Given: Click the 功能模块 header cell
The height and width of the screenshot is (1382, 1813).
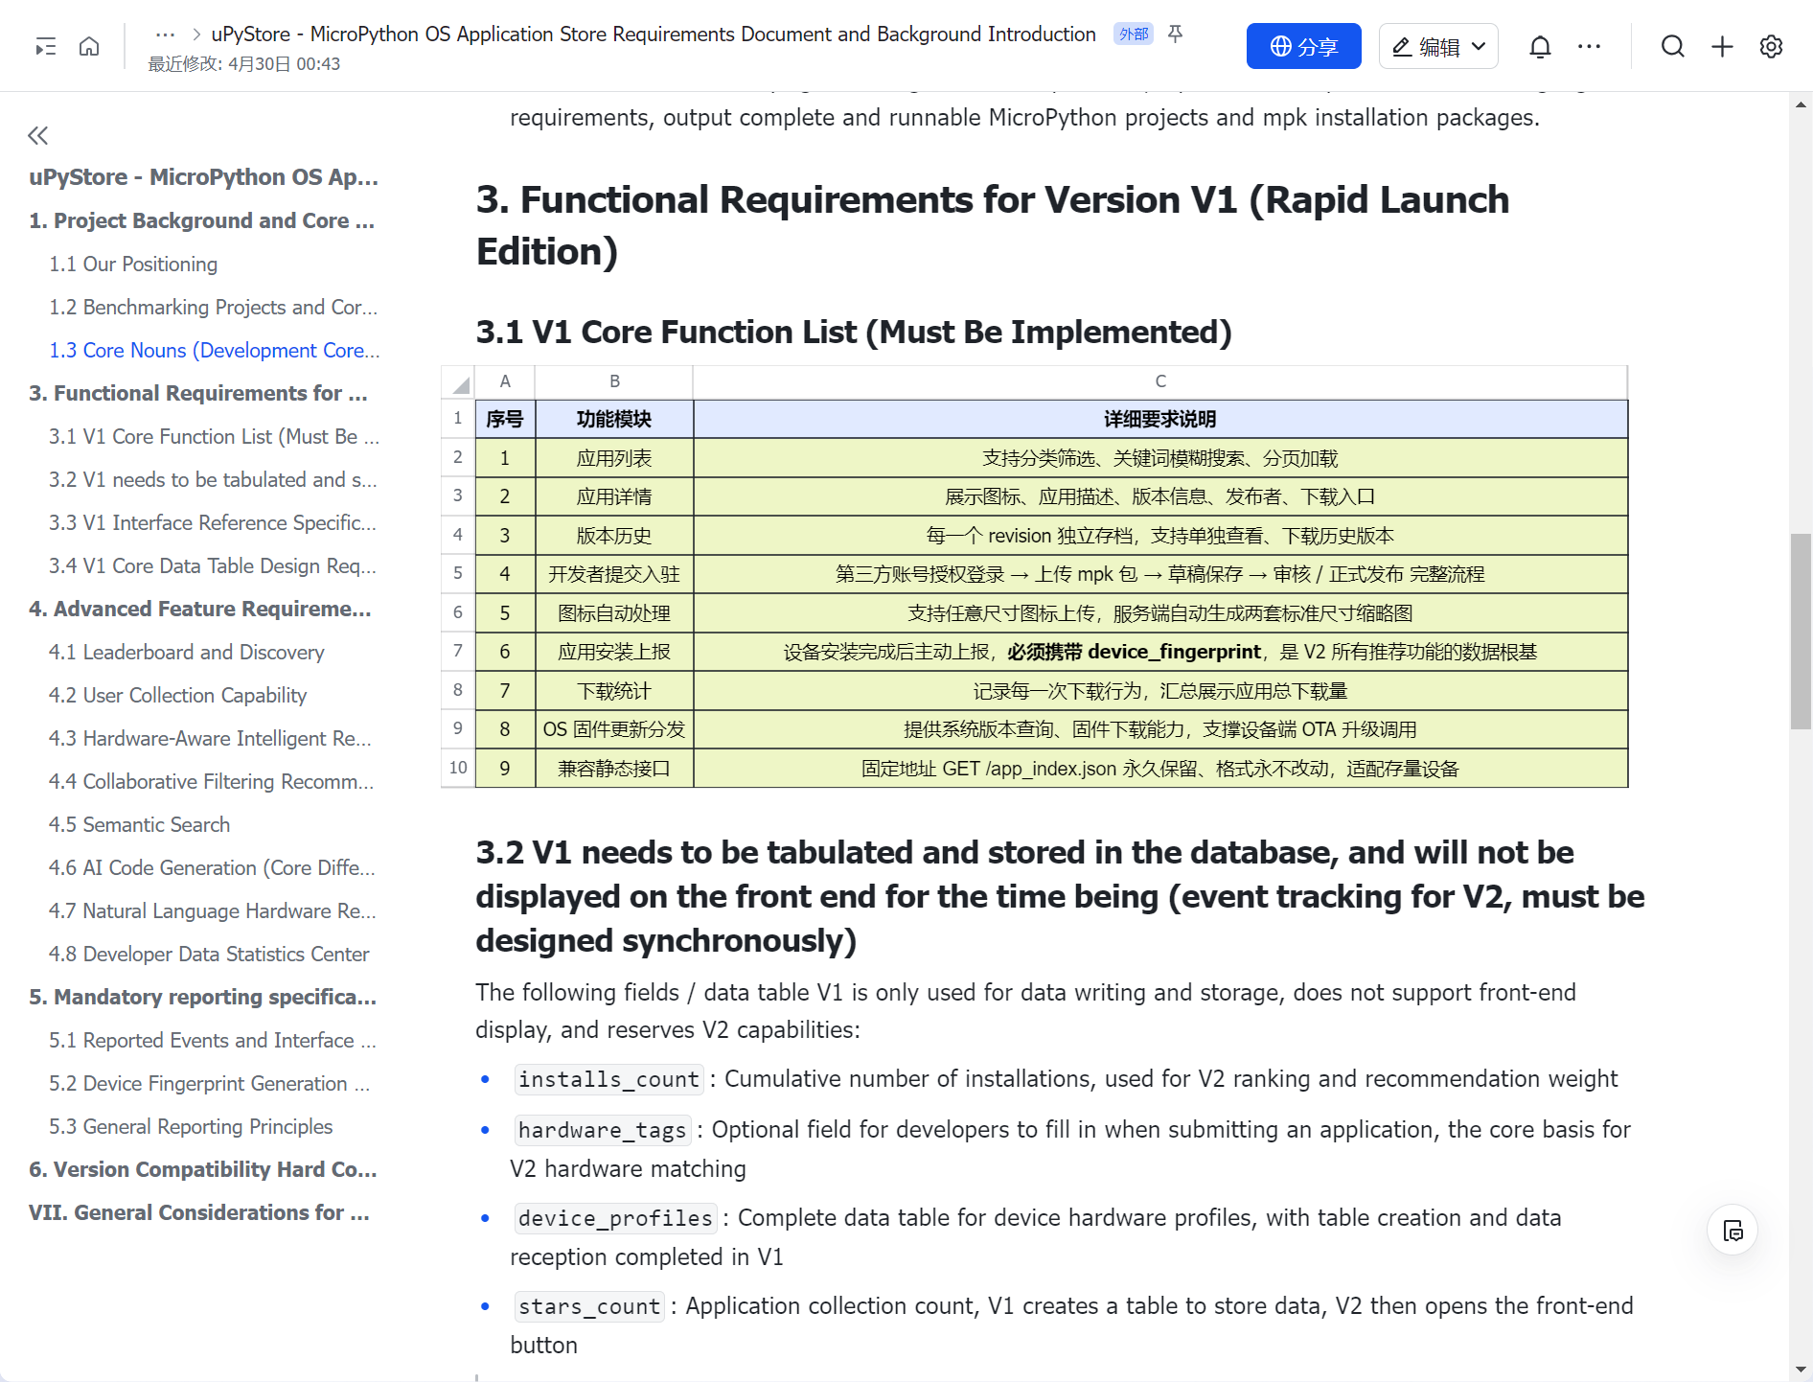Looking at the screenshot, I should coord(614,419).
